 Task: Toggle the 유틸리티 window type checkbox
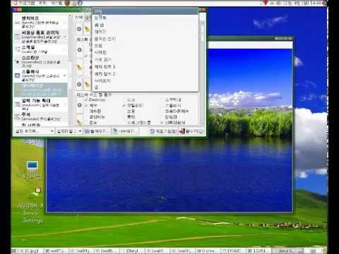[x=124, y=105]
